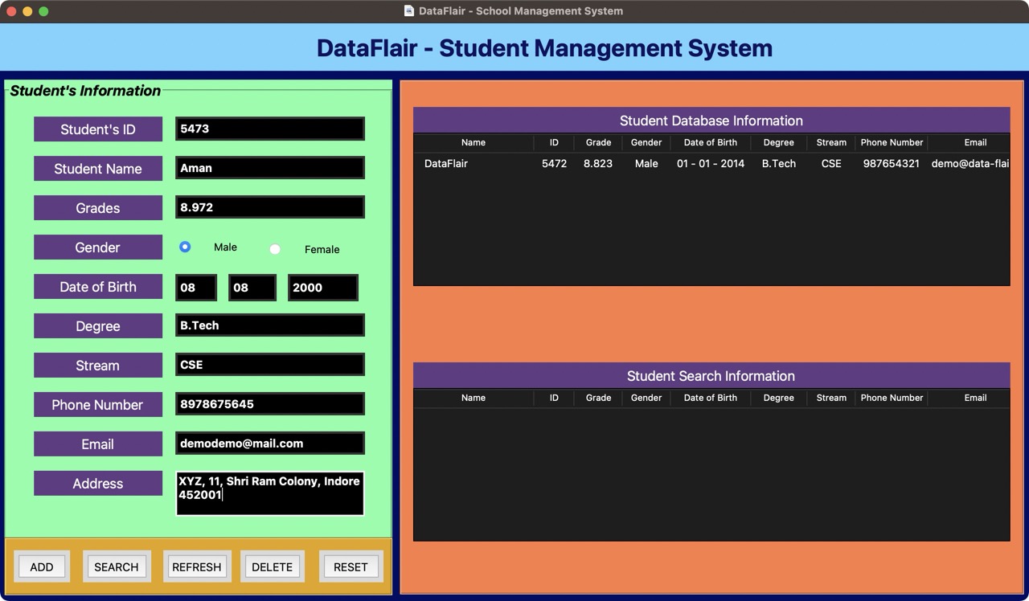Screen dimensions: 1029x601
Task: Click Name column header in Student Search table
Action: [474, 398]
